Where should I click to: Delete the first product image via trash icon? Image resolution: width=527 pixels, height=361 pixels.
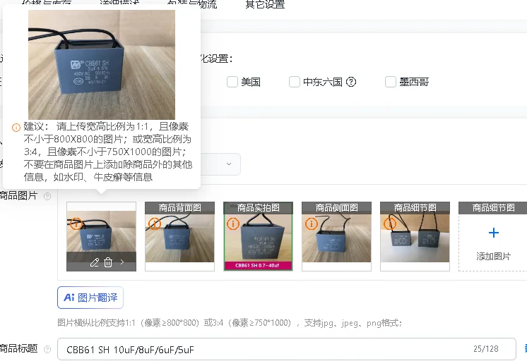point(108,262)
